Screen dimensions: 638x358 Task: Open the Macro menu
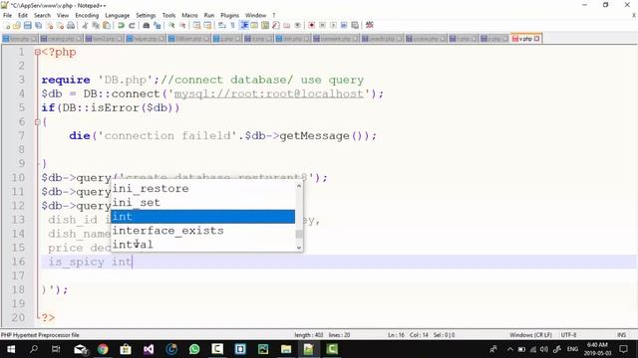[x=189, y=15]
